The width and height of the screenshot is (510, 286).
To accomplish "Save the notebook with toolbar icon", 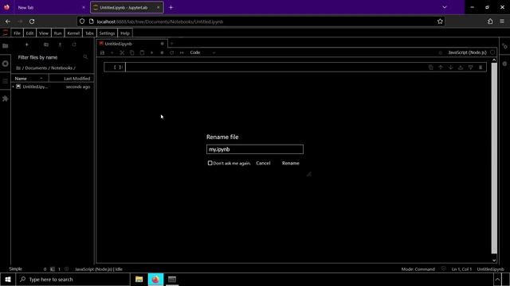I will click(103, 52).
